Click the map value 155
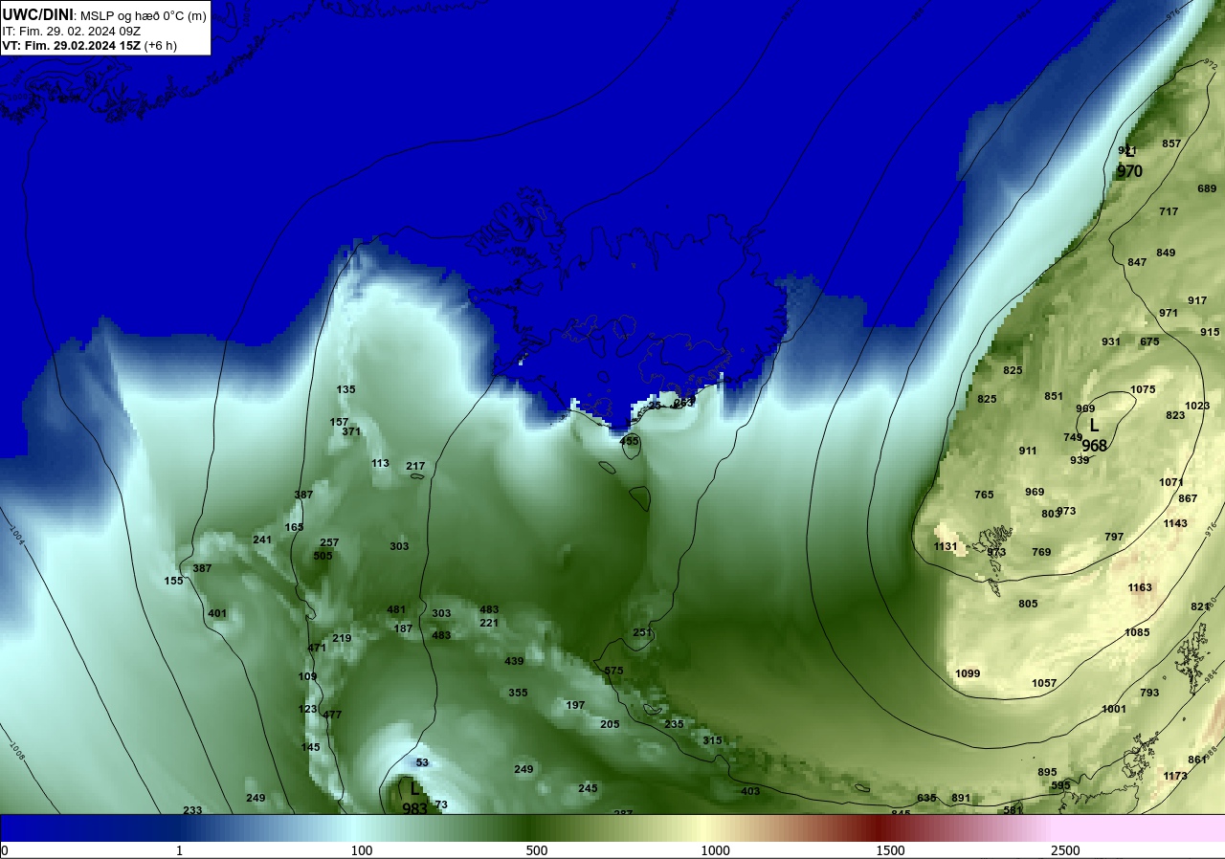The image size is (1225, 859). click(x=173, y=581)
